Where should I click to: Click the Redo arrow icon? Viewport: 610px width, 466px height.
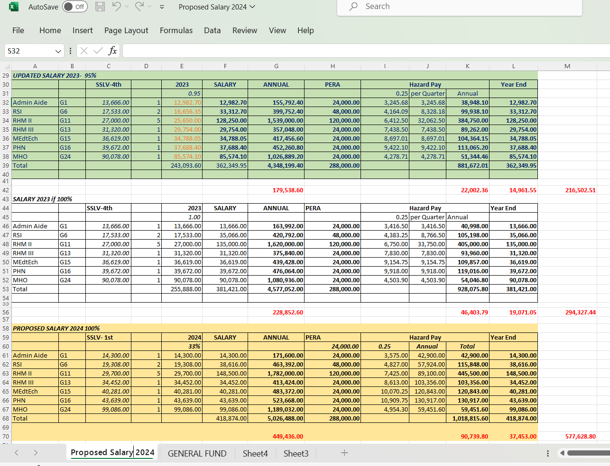coord(139,7)
